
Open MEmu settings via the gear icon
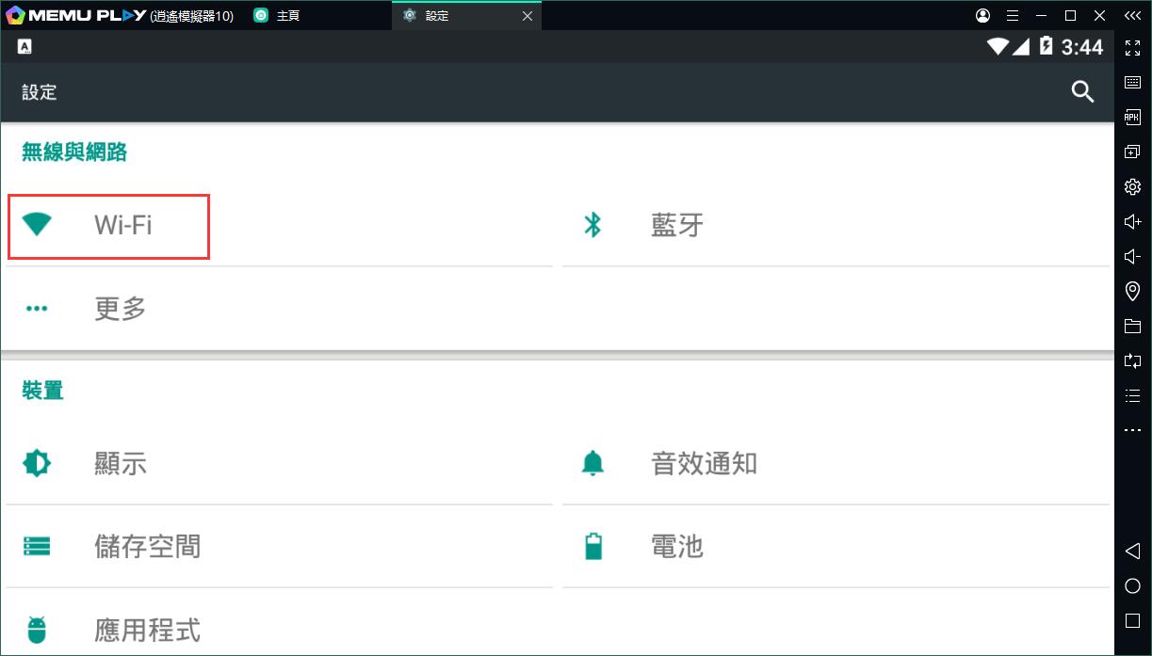tap(1132, 186)
